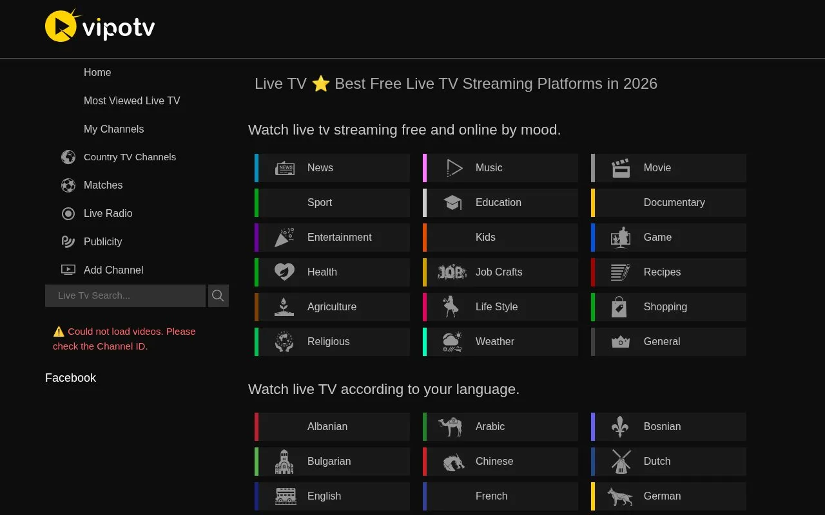The width and height of the screenshot is (825, 515).
Task: Click the Entertainment party popper icon
Action: coord(284,238)
